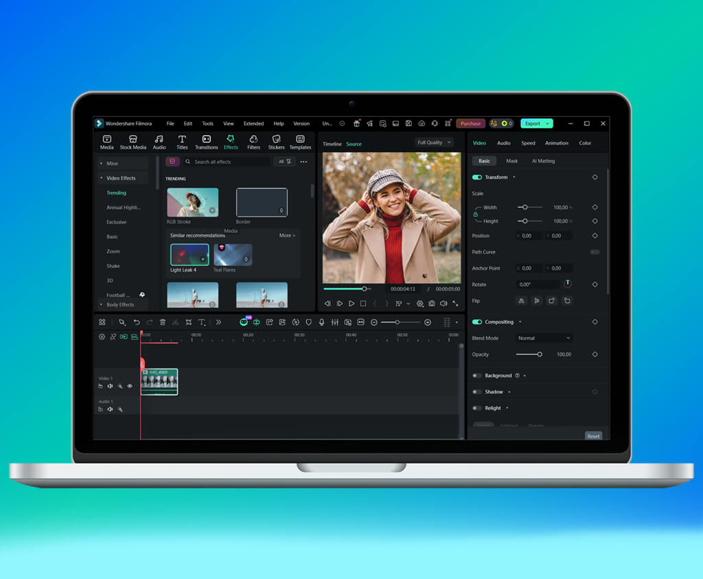Click the save project icon in title bar

[x=408, y=123]
